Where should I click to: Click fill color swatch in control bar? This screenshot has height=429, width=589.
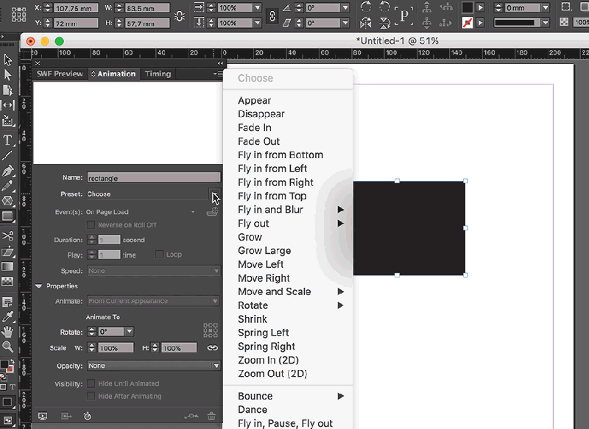coord(468,7)
